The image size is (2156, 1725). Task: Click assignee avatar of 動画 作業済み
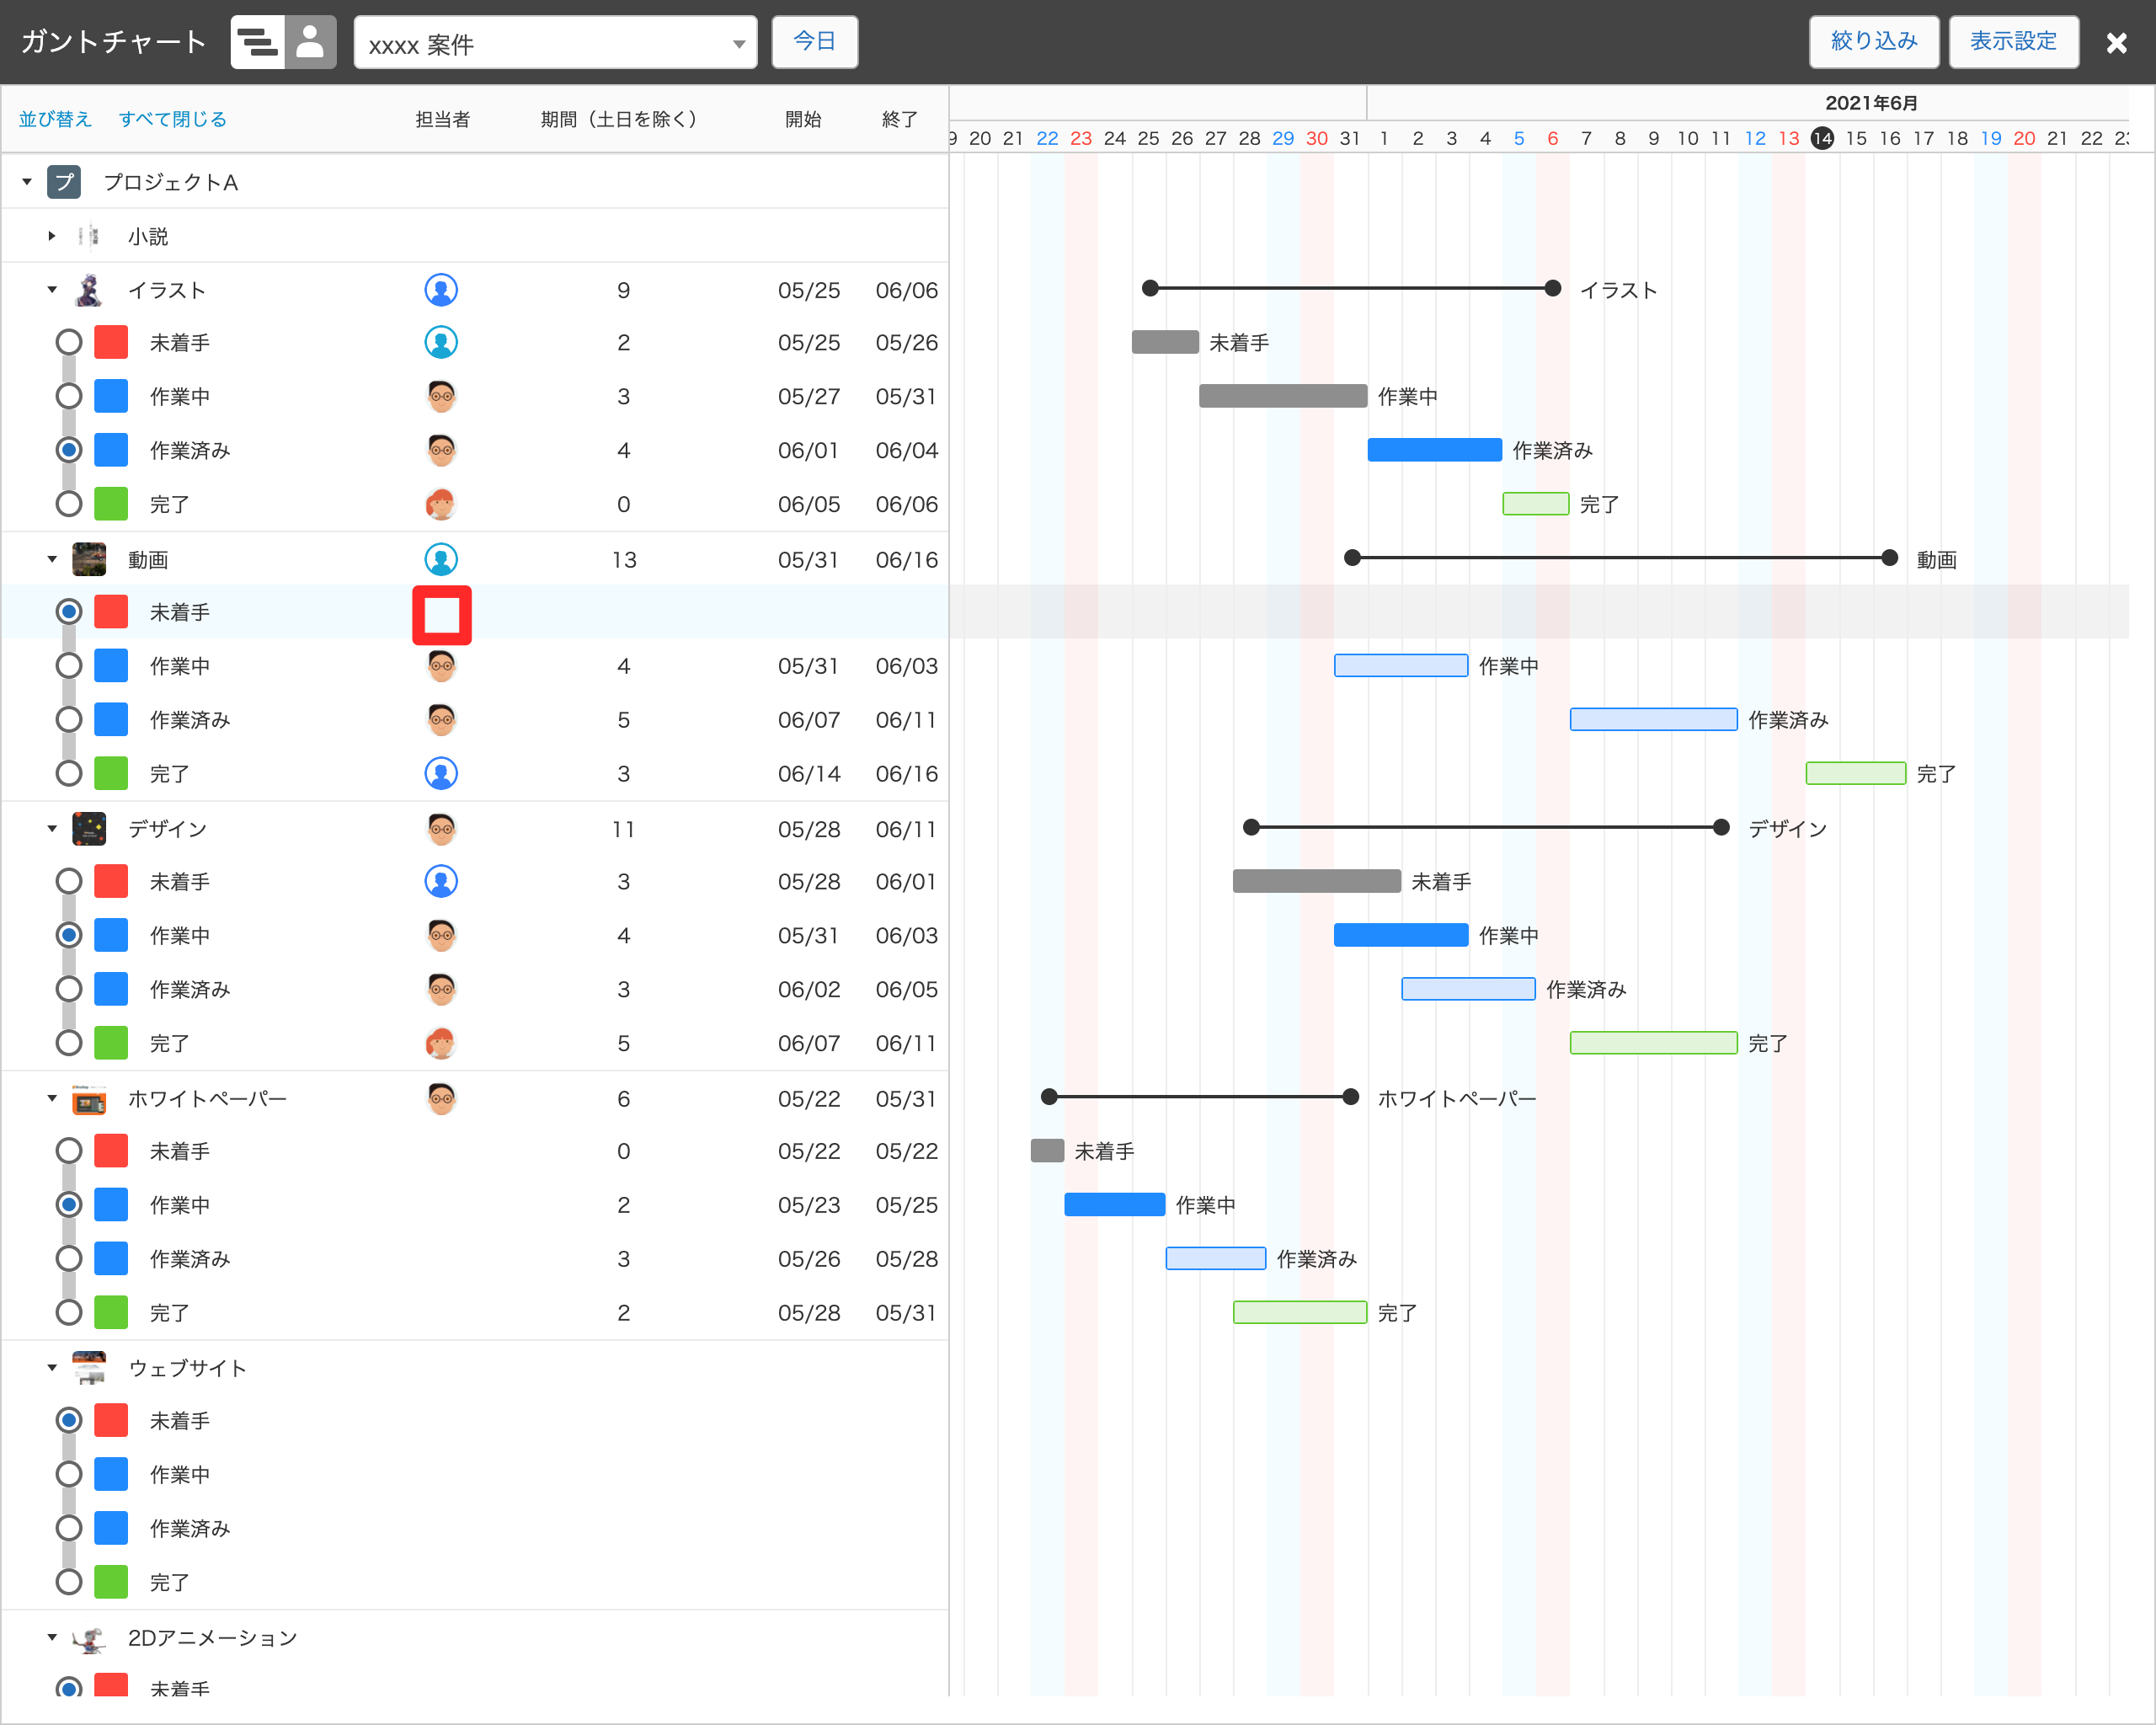pyautogui.click(x=441, y=720)
